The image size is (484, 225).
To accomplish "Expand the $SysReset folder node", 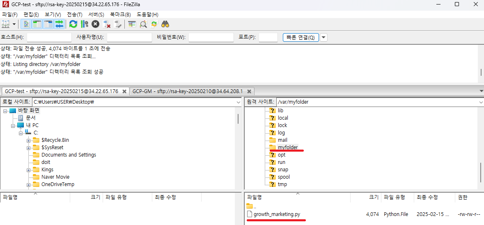I will [x=28, y=148].
